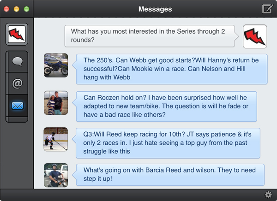Open the timeline speech bubble tab
Viewport: 277px width, 201px height.
coord(18,61)
